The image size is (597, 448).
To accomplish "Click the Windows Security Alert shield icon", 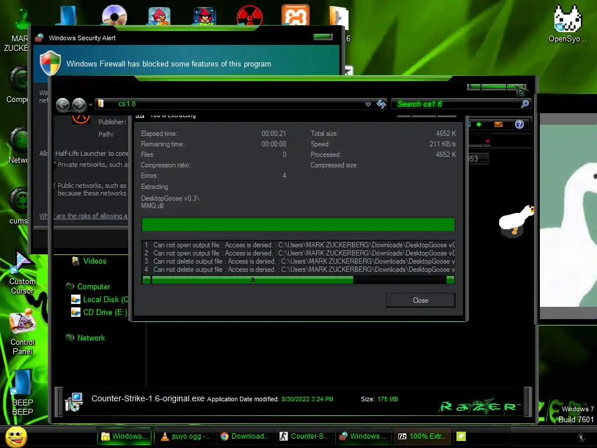I will click(x=50, y=63).
